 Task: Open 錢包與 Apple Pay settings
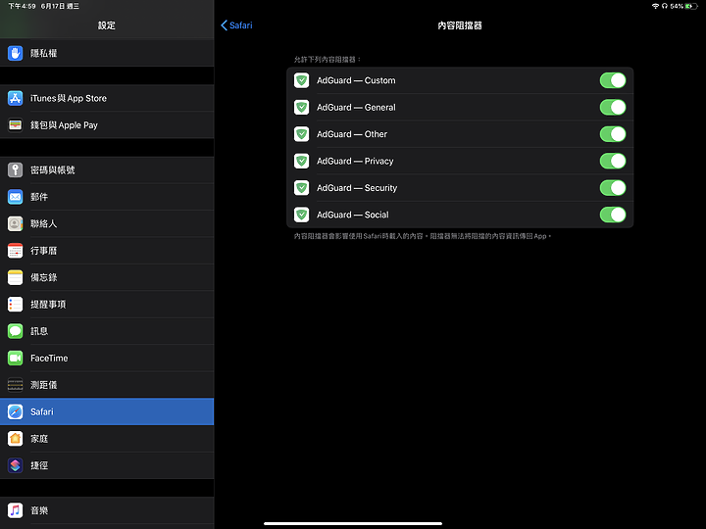coord(107,125)
